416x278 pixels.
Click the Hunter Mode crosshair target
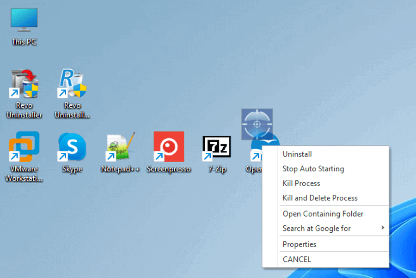[257, 124]
